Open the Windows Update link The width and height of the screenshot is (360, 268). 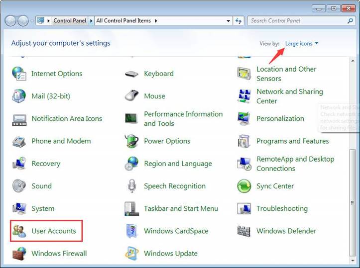click(x=171, y=253)
